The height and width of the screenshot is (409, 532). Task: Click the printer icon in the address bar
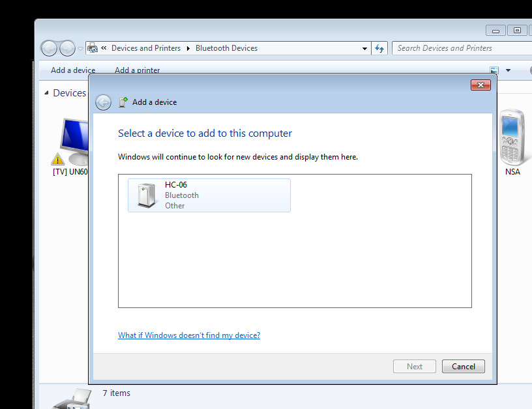coord(93,48)
